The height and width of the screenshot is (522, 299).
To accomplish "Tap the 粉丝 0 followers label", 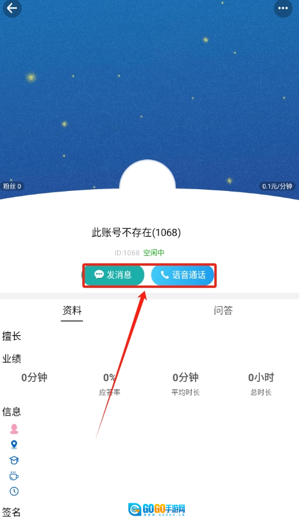I will tap(12, 186).
